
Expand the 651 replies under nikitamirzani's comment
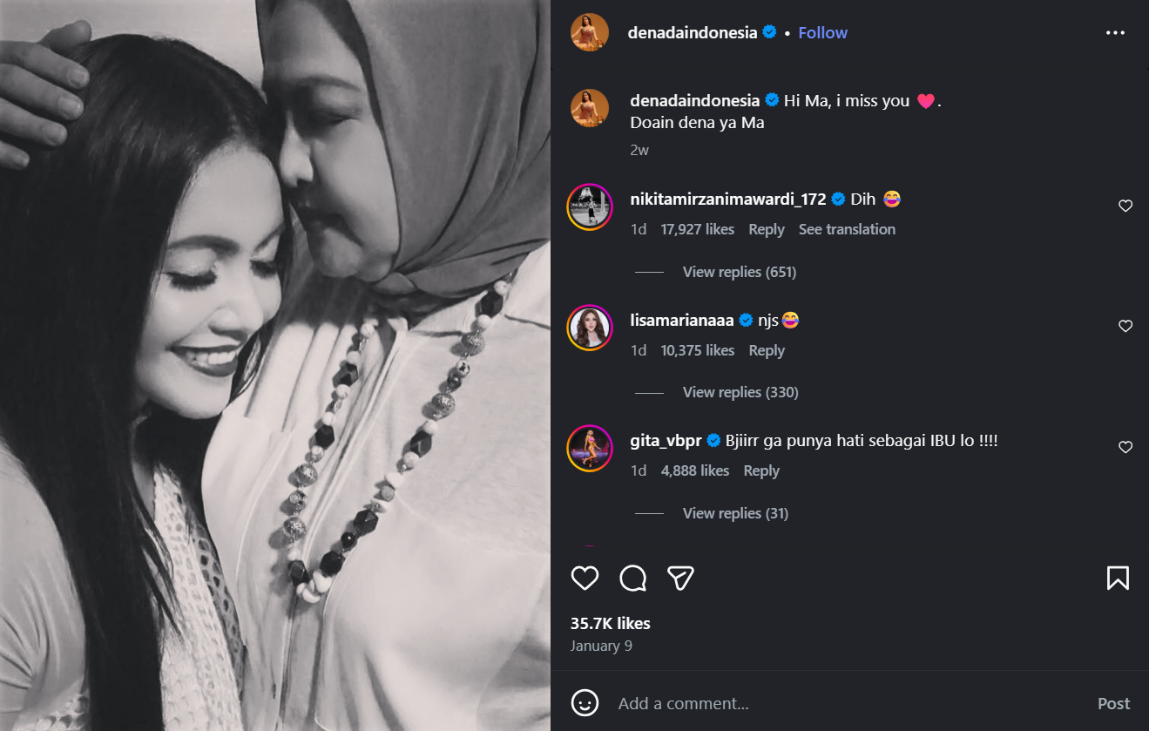pos(739,271)
